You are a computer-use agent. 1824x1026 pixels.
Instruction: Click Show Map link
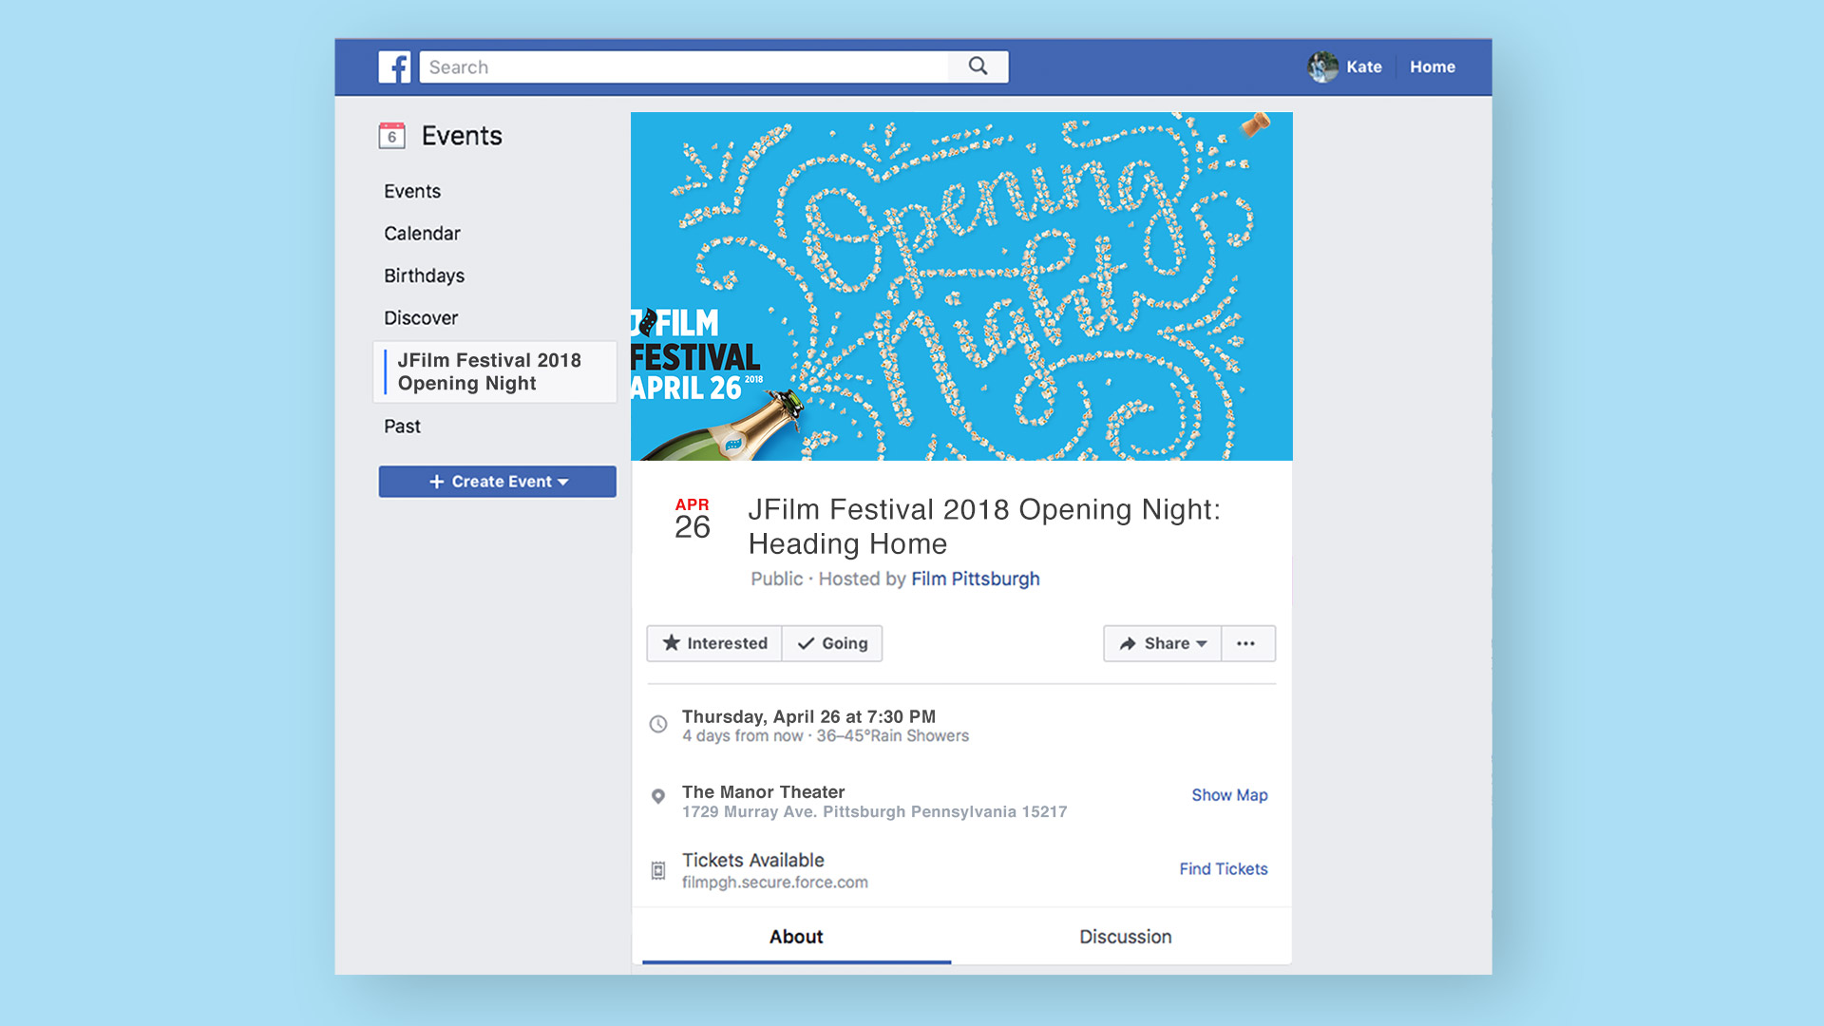click(x=1229, y=795)
